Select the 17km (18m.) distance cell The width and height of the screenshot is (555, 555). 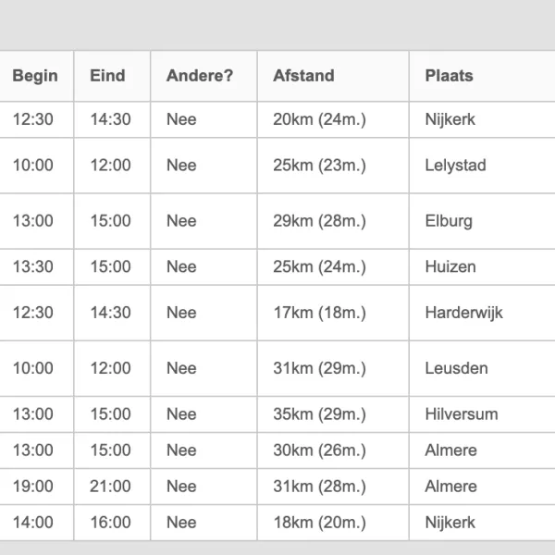(x=333, y=313)
